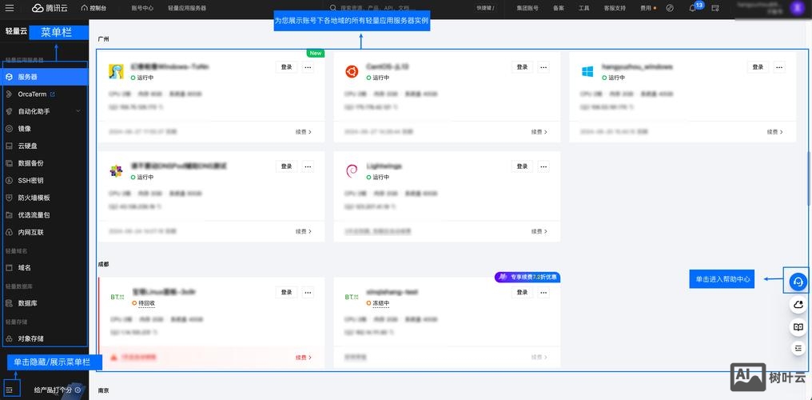Expand the 自动化助手 sidebar item
812x400 pixels.
coord(78,111)
